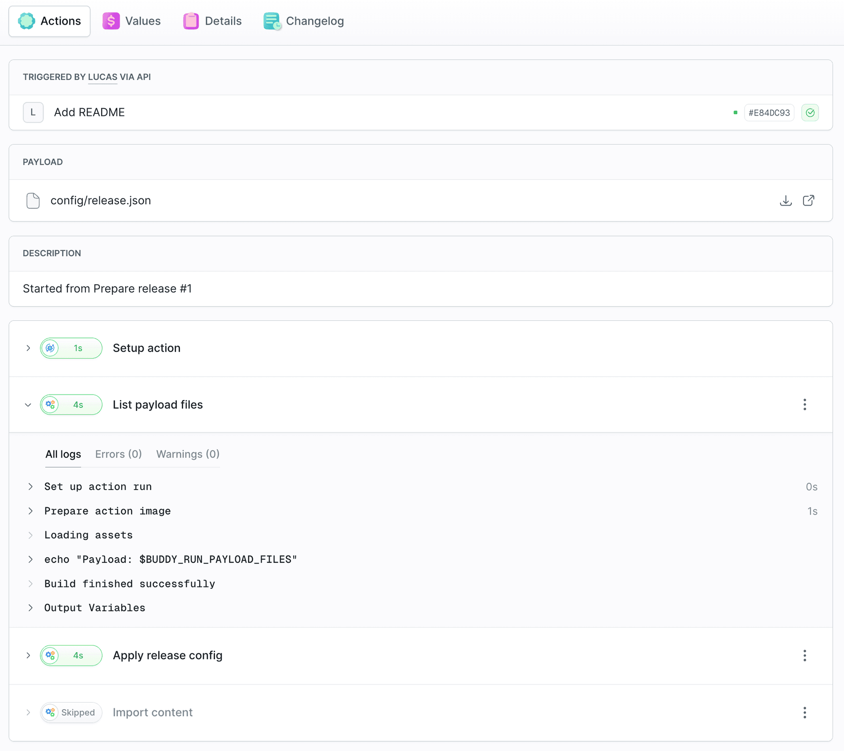Switch to the Values tab
Viewport: 844px width, 751px height.
point(131,21)
